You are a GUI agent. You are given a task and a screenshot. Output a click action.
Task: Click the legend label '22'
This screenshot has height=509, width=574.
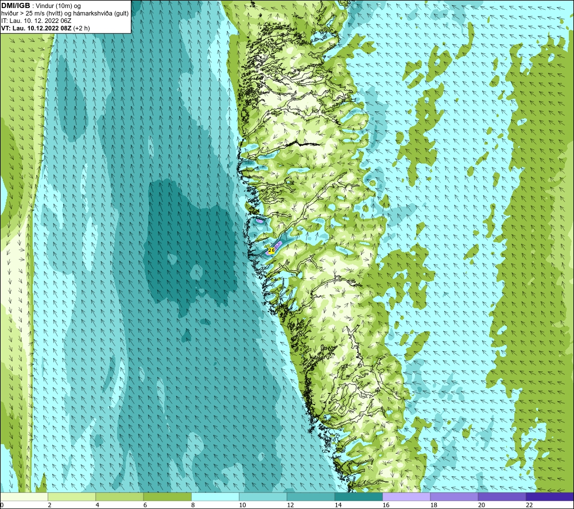pyautogui.click(x=529, y=505)
